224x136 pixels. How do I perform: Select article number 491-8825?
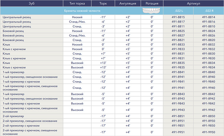coord(178,31)
